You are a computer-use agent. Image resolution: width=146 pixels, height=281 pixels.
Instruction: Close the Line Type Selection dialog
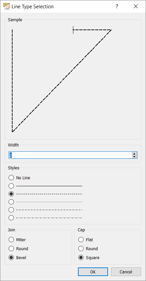[x=136, y=6]
